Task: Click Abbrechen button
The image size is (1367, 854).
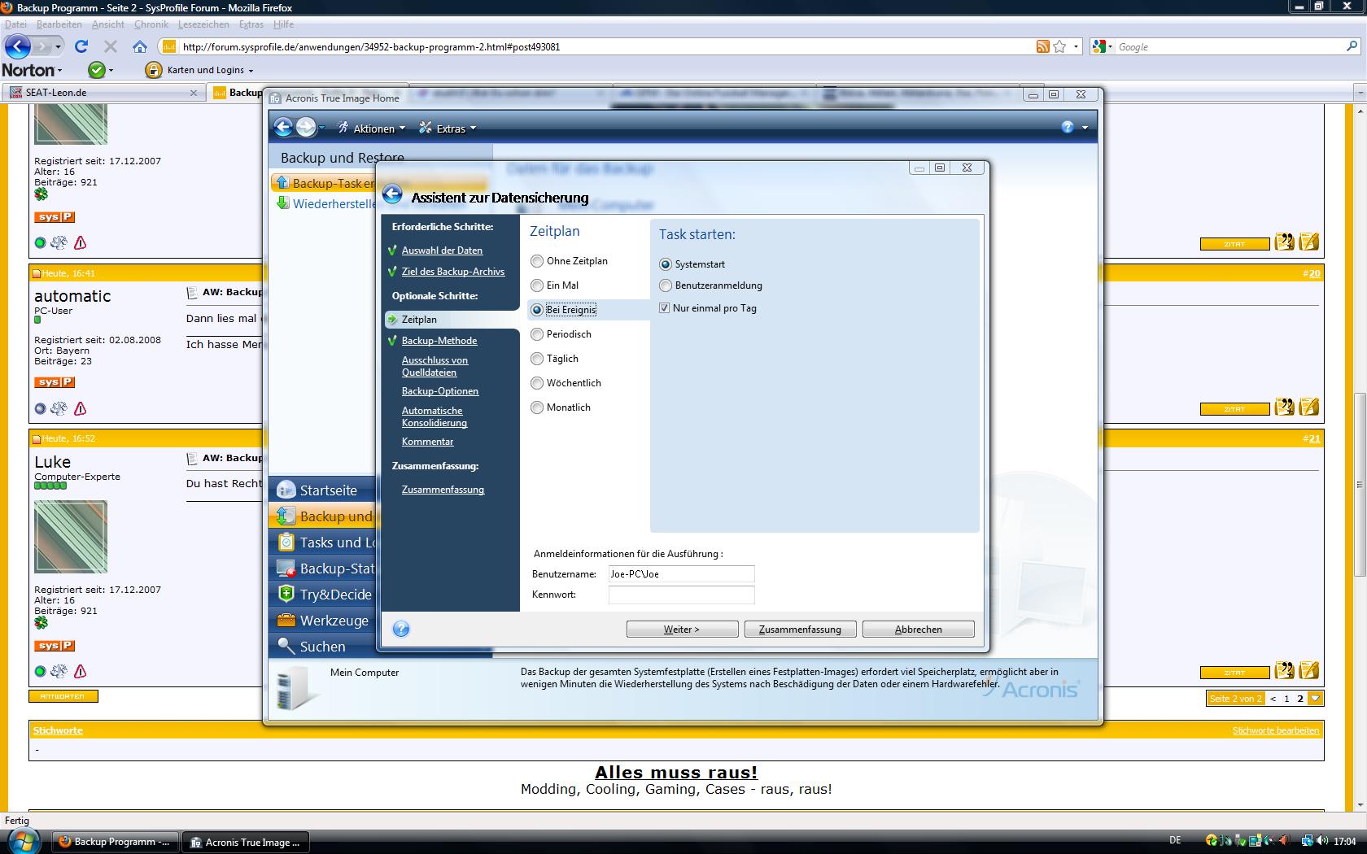Action: (918, 630)
